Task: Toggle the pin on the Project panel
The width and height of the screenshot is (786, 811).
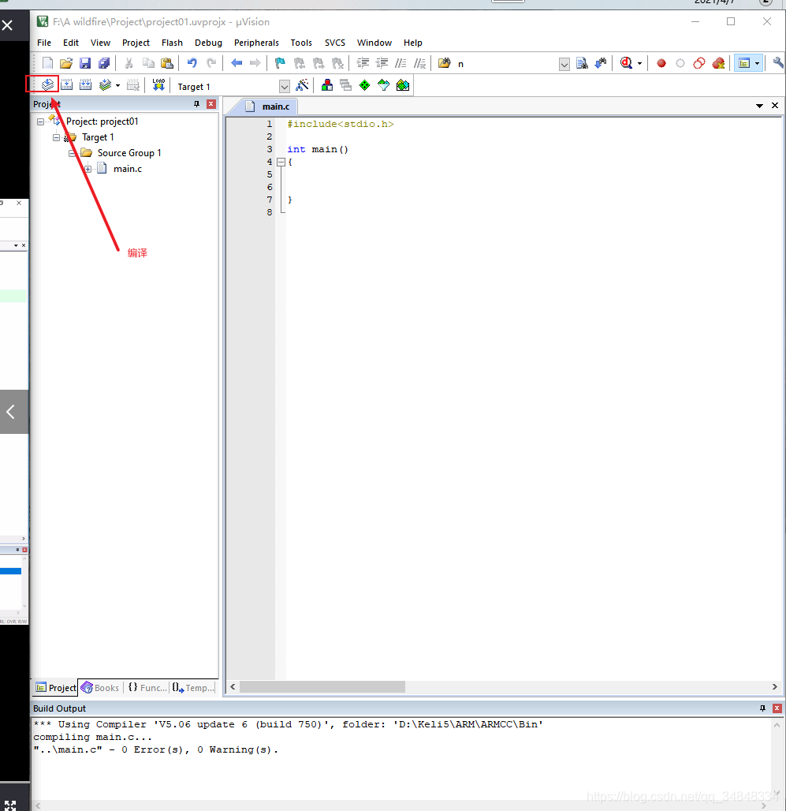Action: pyautogui.click(x=196, y=104)
